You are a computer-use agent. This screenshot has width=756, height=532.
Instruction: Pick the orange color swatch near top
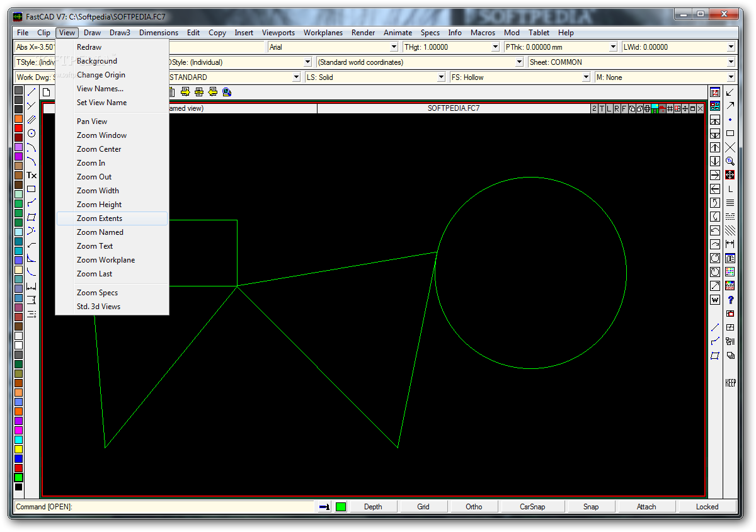[x=18, y=118]
